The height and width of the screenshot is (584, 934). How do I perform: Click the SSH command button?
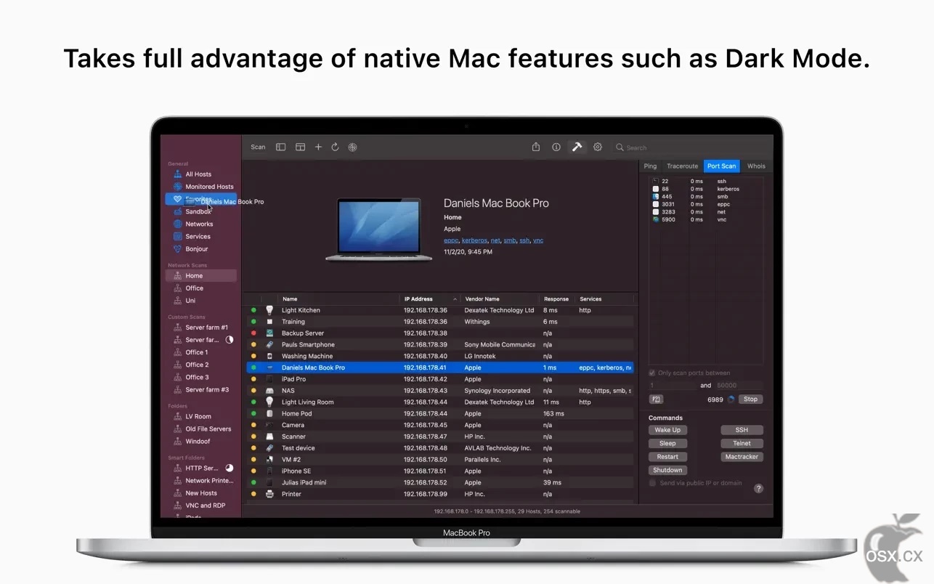click(742, 430)
